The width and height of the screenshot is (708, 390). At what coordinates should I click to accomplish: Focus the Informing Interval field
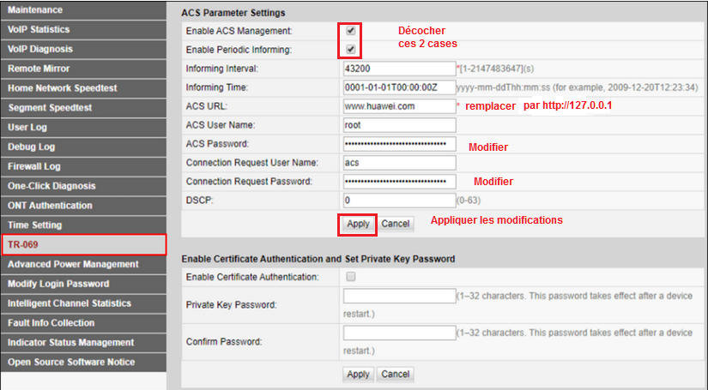[398, 69]
